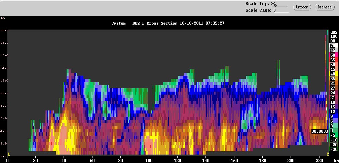Click the DBZ F Cross Section title text
This screenshot has height=163, width=339.
[x=155, y=23]
